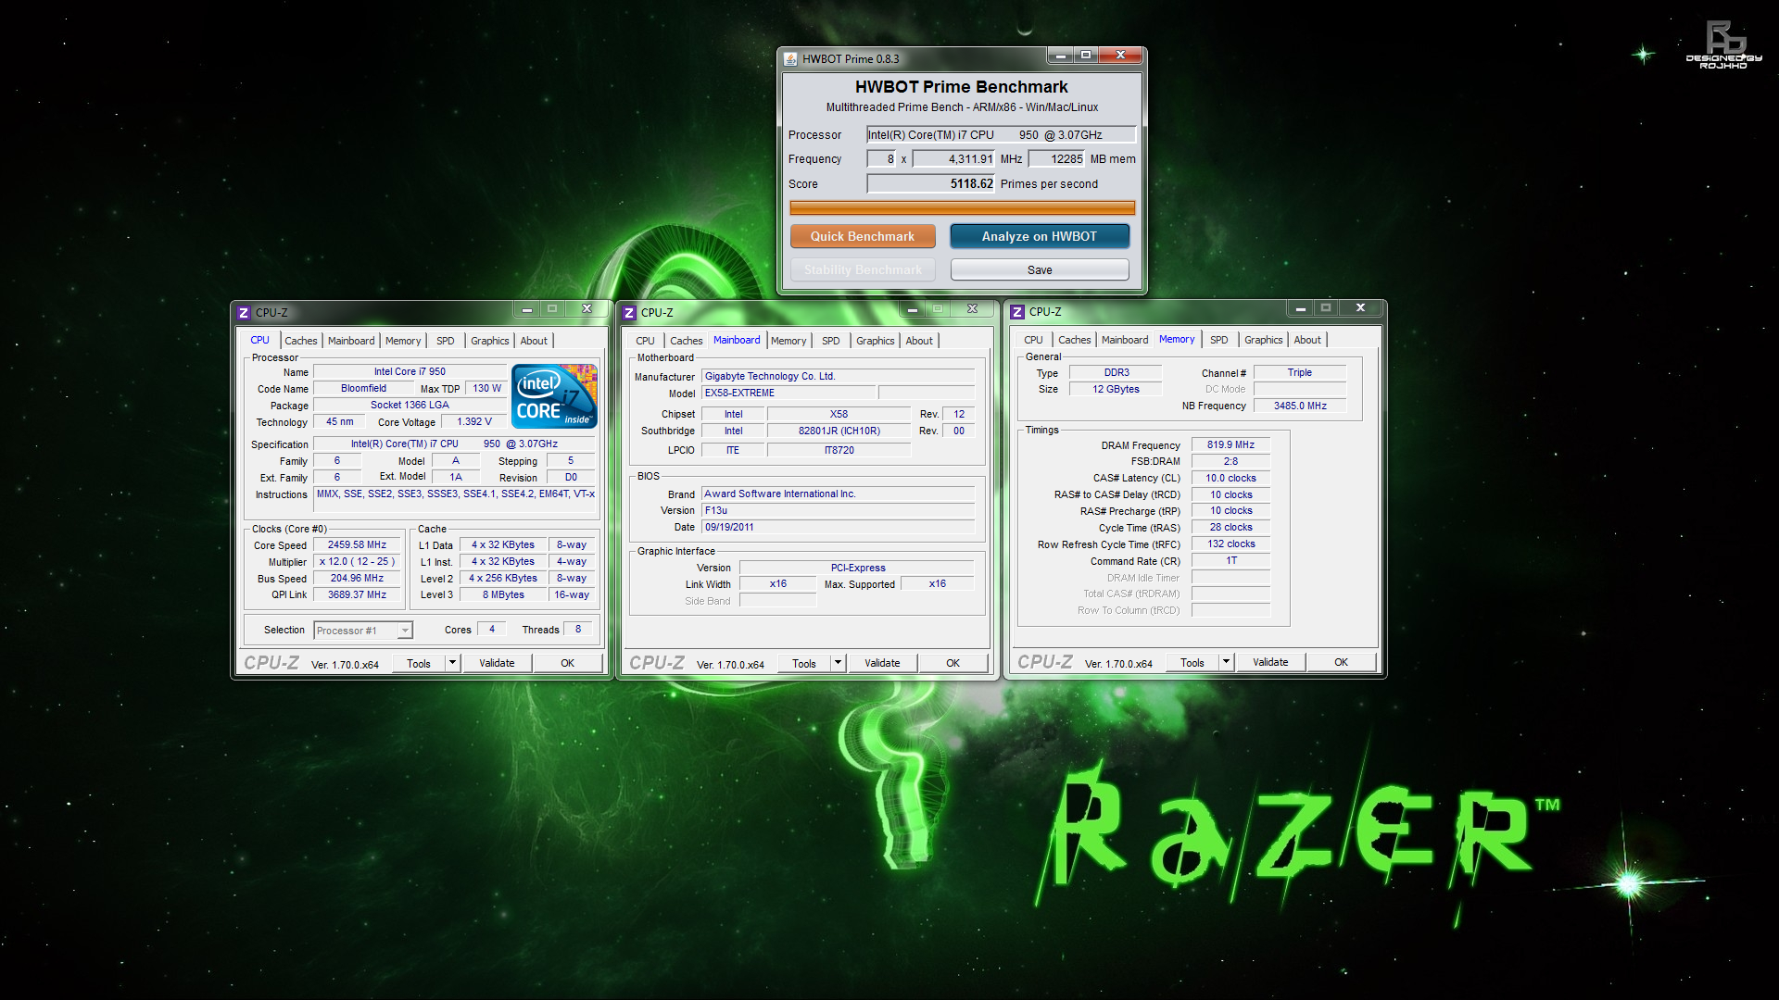Click the Code Name value Bloomfield
The image size is (1779, 1000).
pyautogui.click(x=363, y=389)
